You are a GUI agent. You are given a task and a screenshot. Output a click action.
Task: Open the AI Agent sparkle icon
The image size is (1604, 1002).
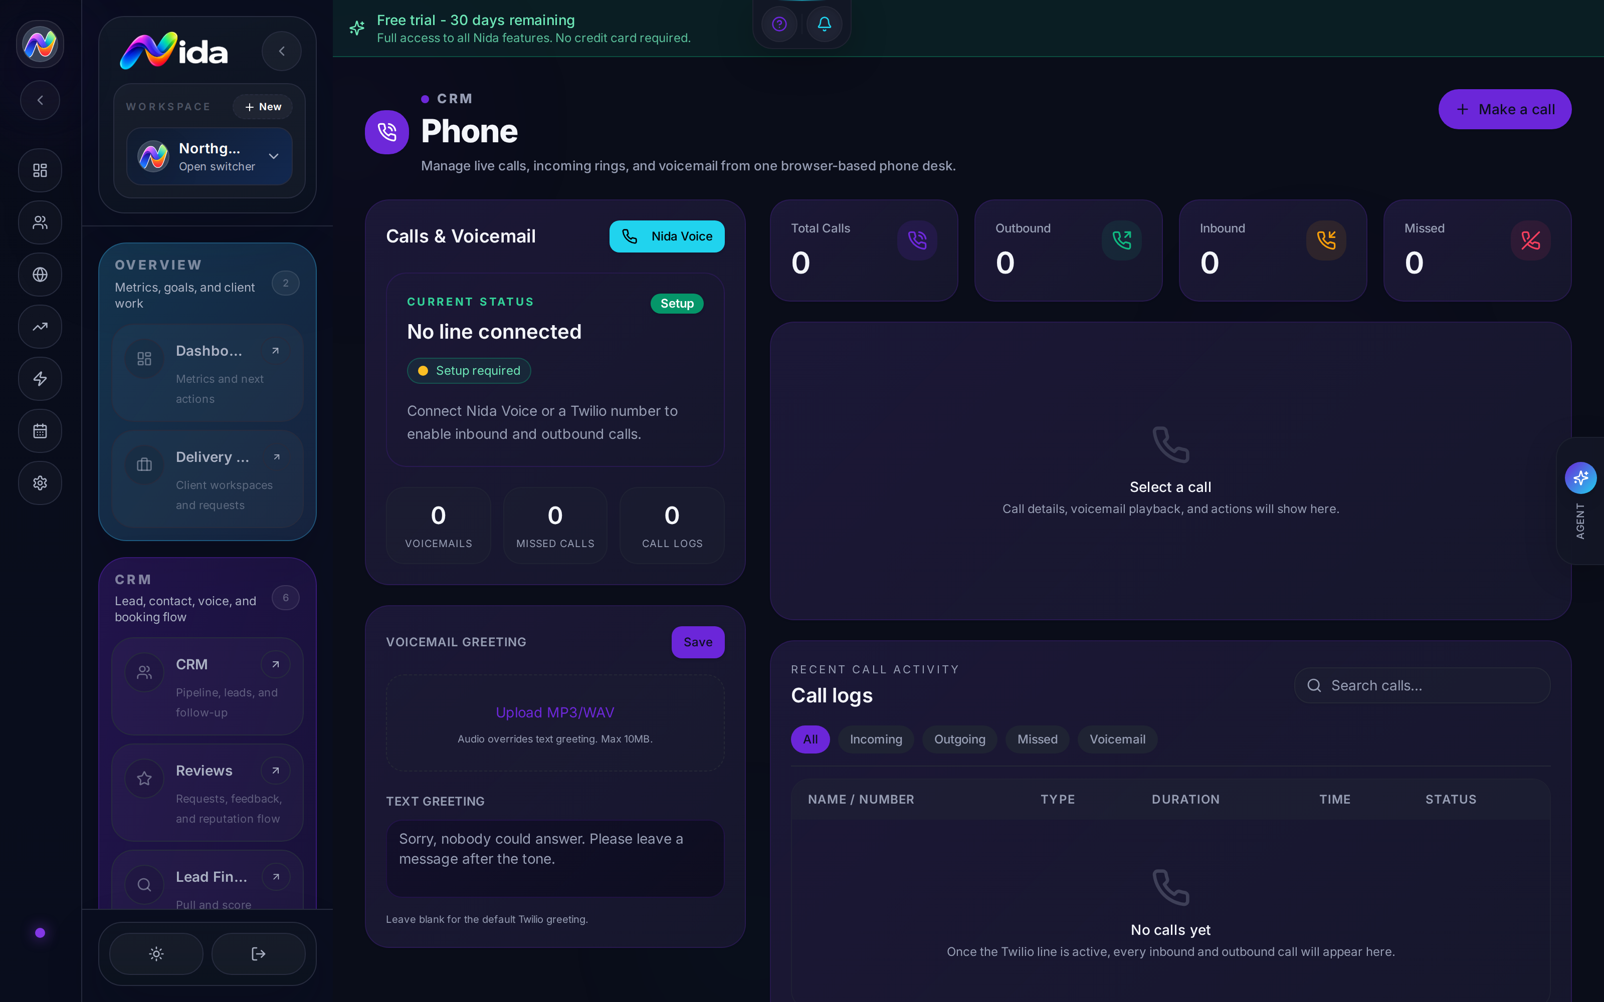pos(1581,478)
